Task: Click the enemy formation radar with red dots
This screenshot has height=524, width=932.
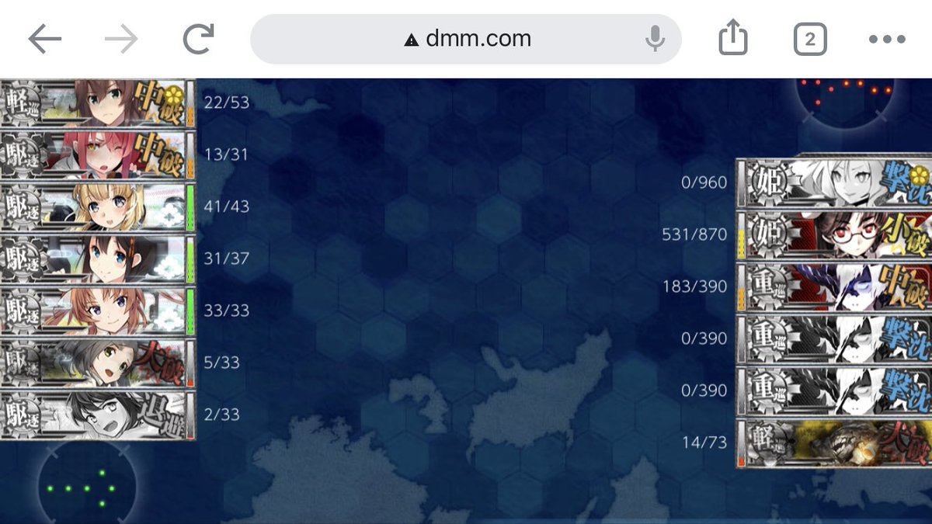Action: pyautogui.click(x=844, y=103)
